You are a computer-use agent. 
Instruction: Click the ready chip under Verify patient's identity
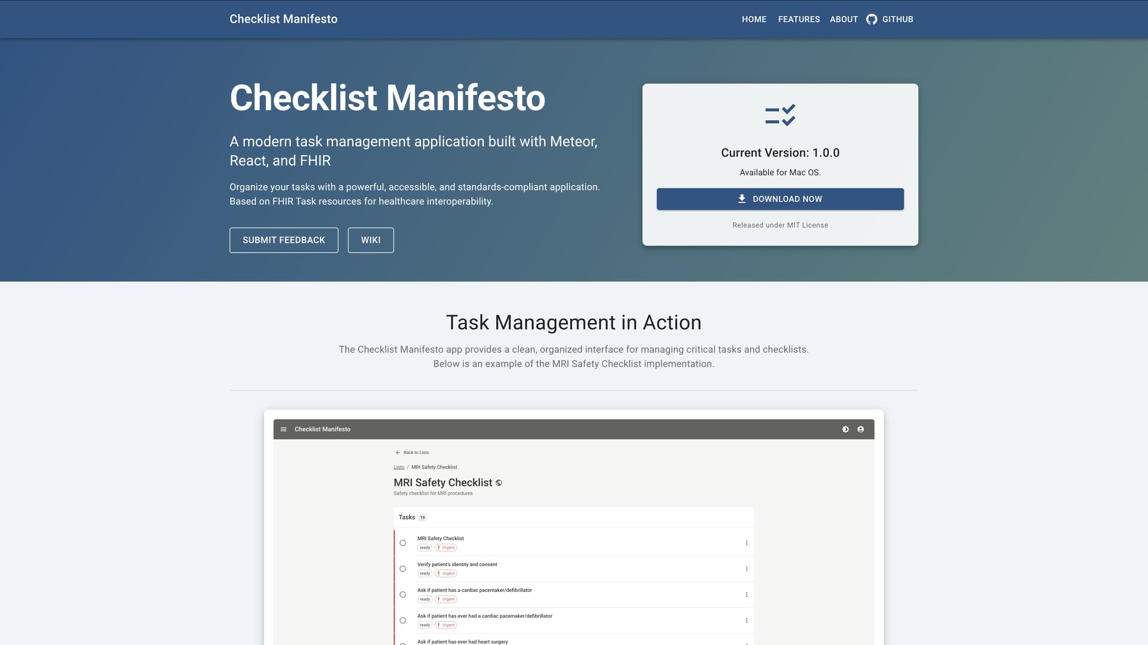point(425,573)
